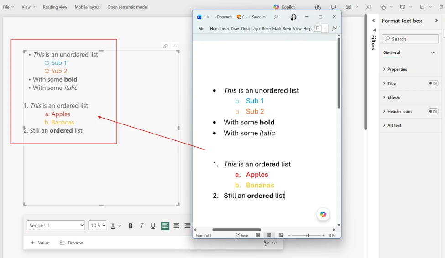Open the Segoe UI font dropdown

click(x=56, y=225)
